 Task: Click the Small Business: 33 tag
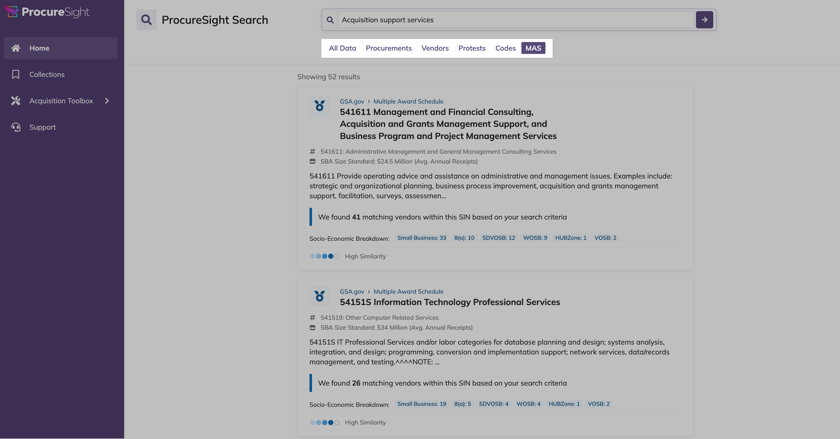tap(422, 238)
